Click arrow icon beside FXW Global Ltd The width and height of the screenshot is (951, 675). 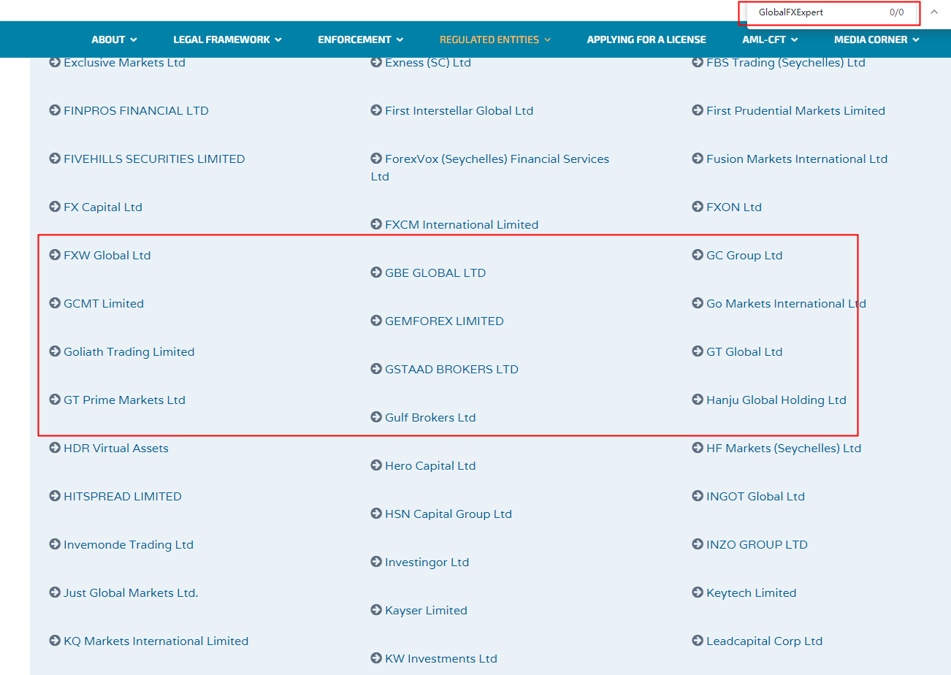pyautogui.click(x=55, y=256)
